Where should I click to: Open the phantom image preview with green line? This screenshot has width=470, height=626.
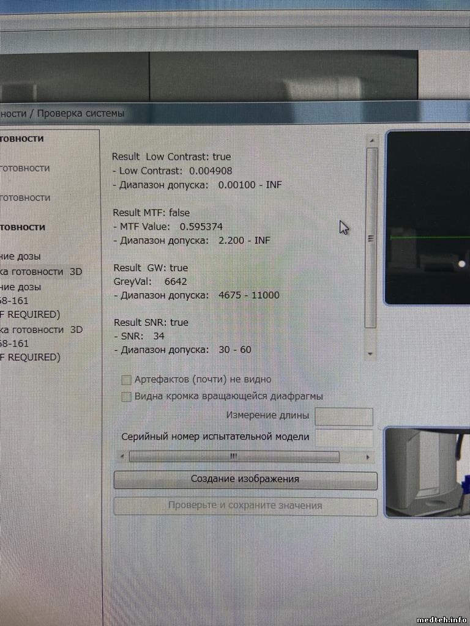(x=428, y=217)
